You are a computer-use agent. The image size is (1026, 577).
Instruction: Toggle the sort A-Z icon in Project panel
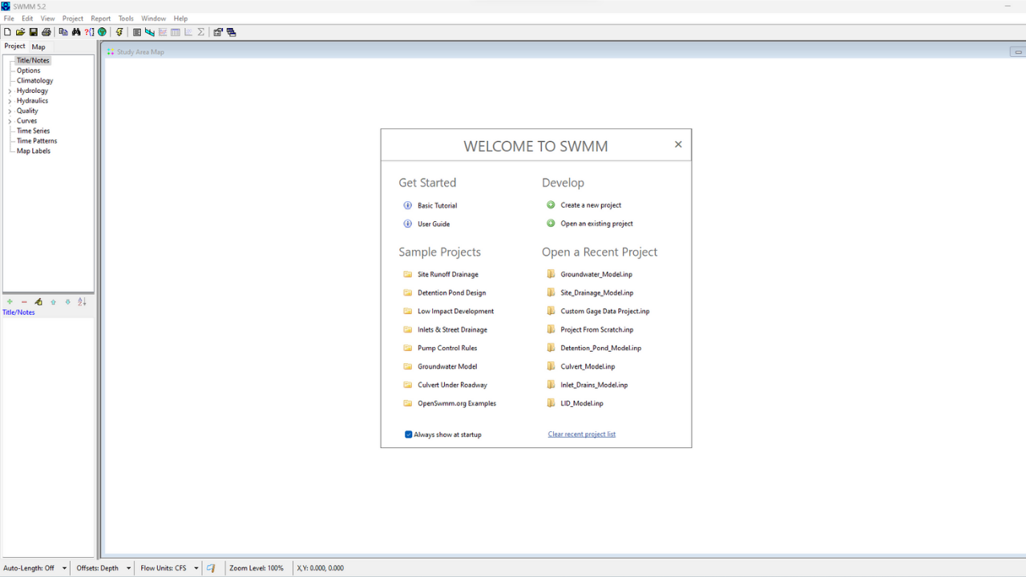click(x=81, y=302)
